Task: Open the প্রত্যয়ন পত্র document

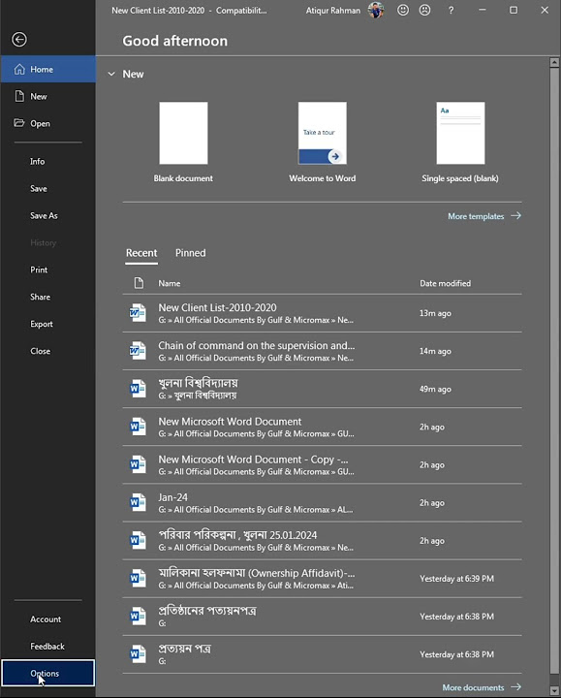Action: tap(322, 654)
